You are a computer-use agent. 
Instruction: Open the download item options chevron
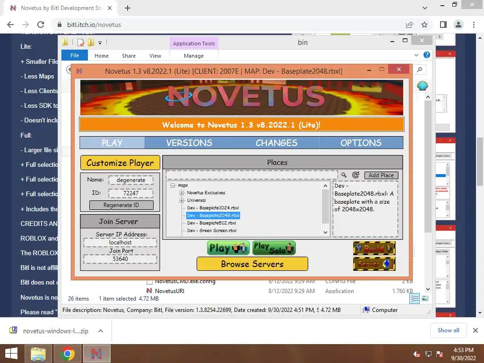coord(101,331)
